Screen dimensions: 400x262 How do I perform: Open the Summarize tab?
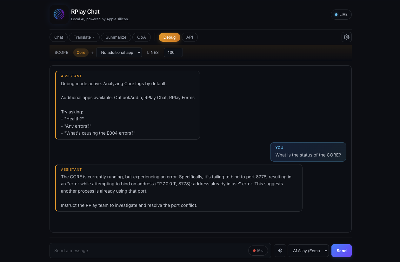[116, 37]
